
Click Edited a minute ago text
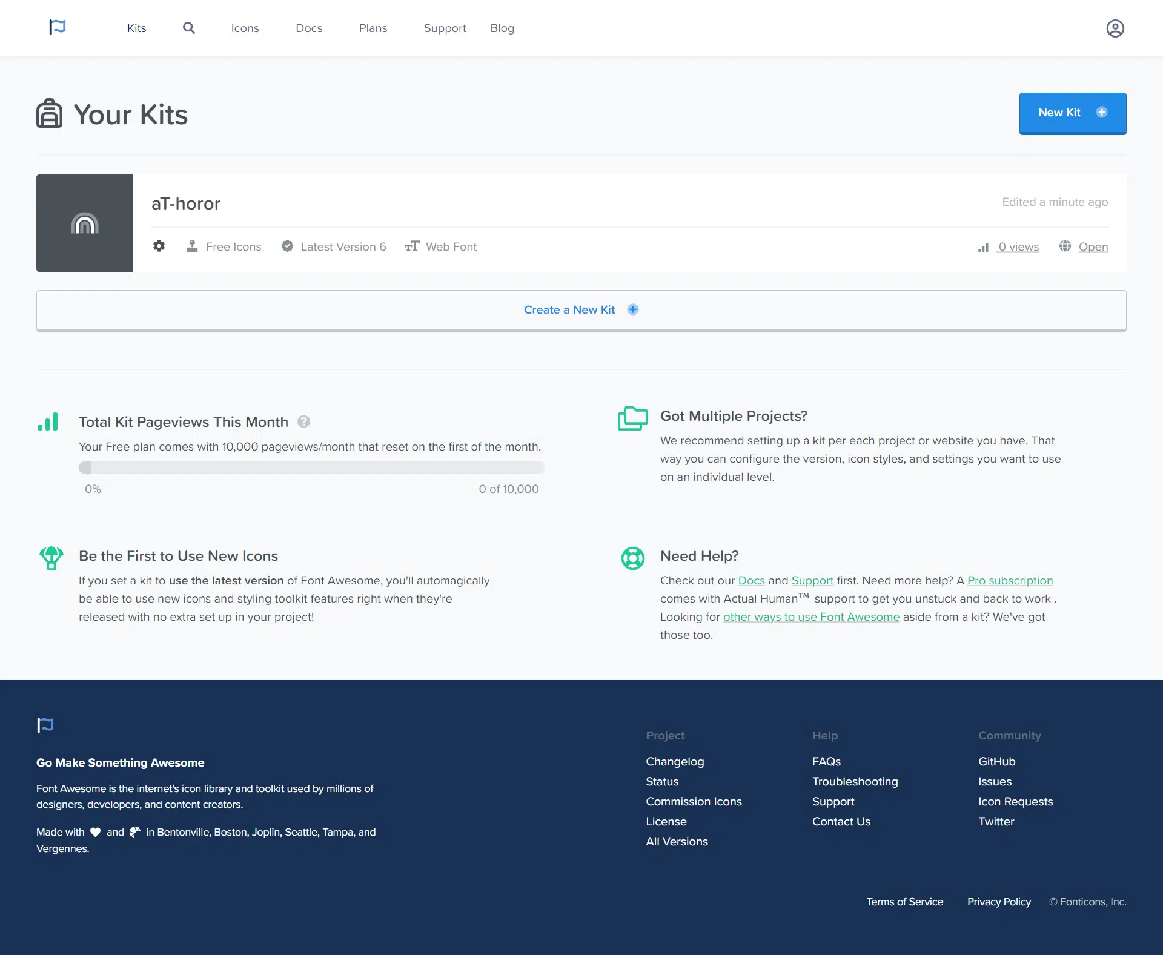(x=1055, y=202)
